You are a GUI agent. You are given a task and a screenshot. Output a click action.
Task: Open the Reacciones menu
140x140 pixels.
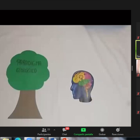click(x=118, y=132)
